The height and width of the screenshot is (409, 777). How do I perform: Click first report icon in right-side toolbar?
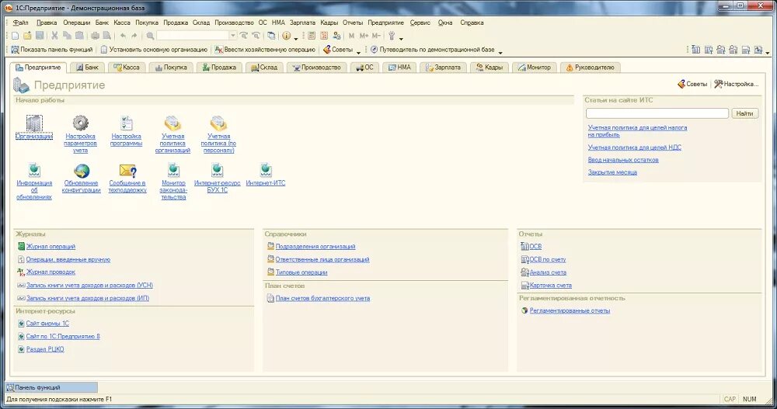(x=695, y=50)
